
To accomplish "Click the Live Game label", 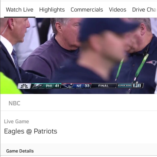I will tap(17, 122).
